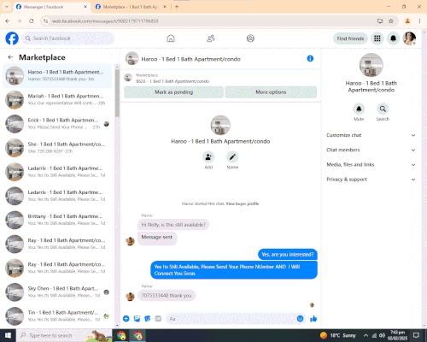The width and height of the screenshot is (427, 342).
Task: Choose a GIF icon in composer
Action: coord(158,319)
